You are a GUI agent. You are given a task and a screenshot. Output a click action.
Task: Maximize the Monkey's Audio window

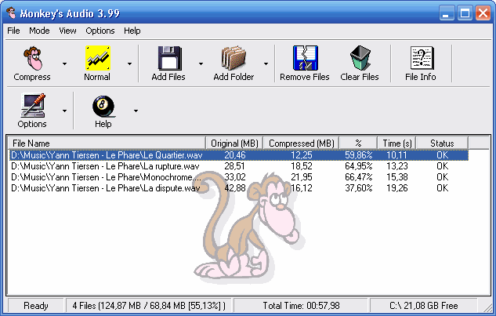[465, 13]
